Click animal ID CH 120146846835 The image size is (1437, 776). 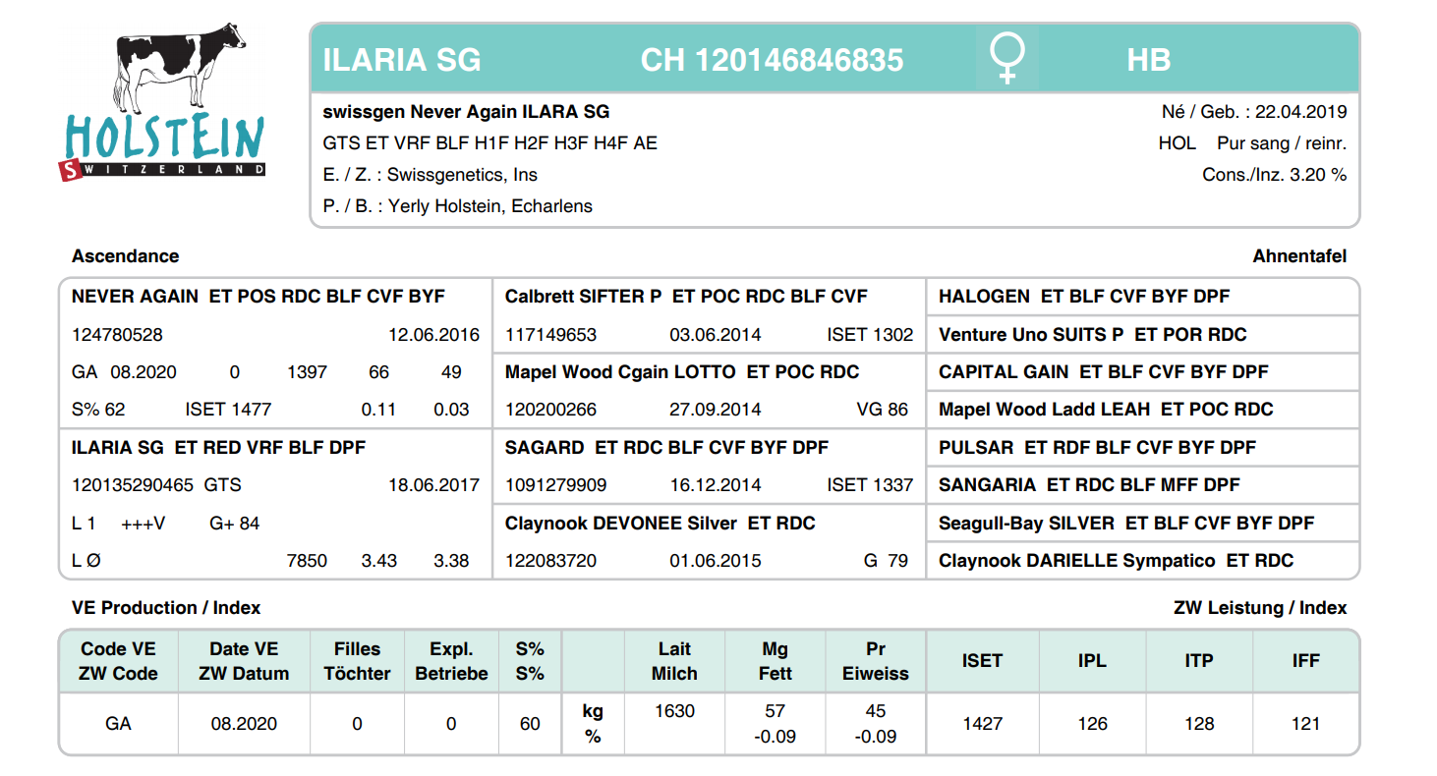point(772,60)
